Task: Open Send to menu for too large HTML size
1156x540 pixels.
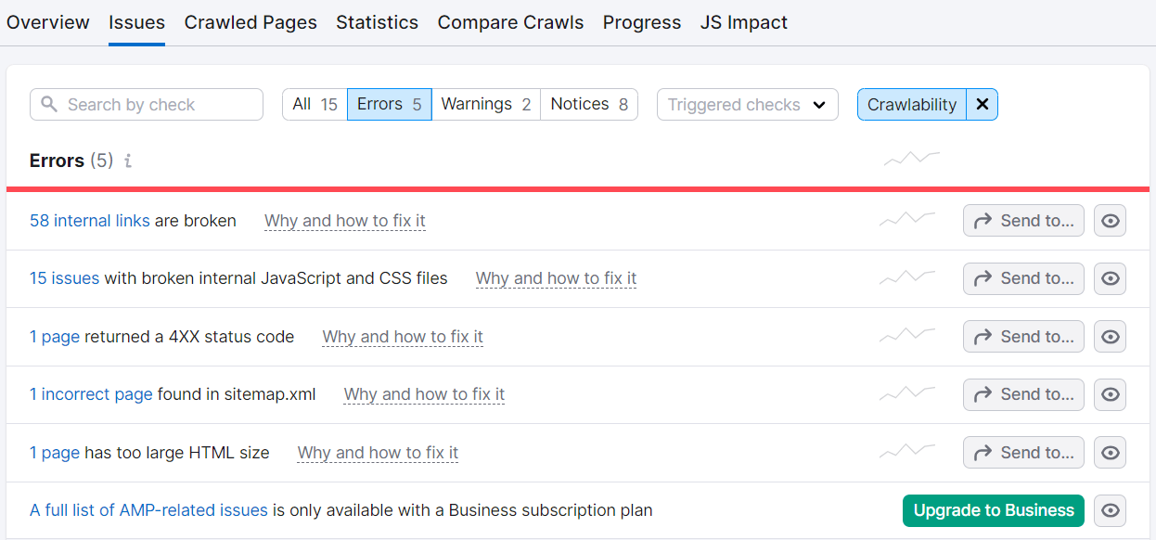Action: pos(1023,453)
